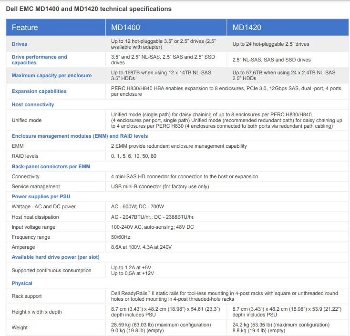This screenshot has width=350, height=336.
Task: Click '2 EMM provide redundant enclosure management capability'
Action: 179,146
